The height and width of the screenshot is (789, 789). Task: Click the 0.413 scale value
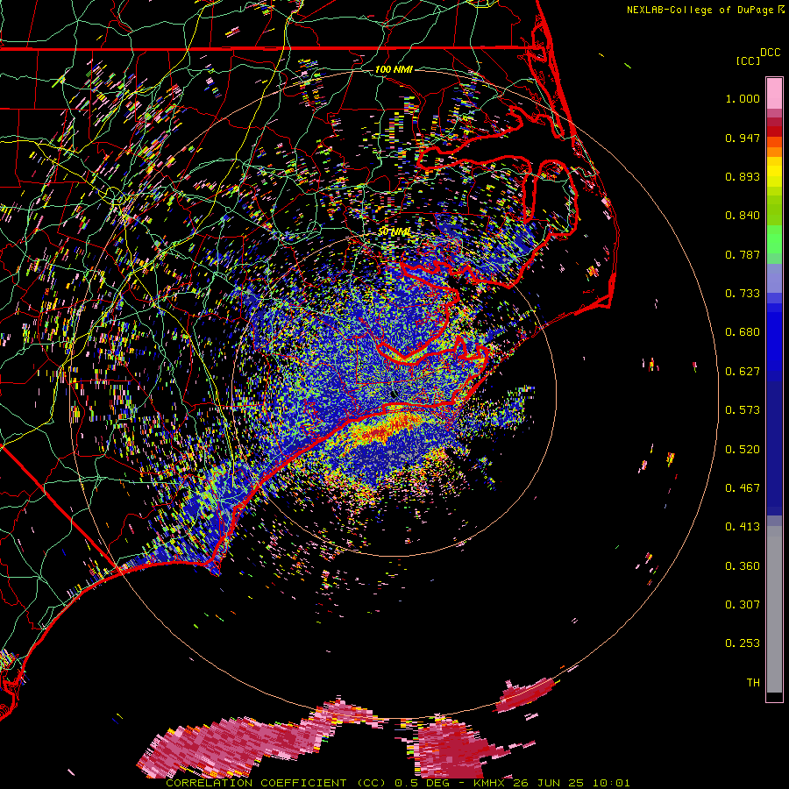tap(743, 527)
